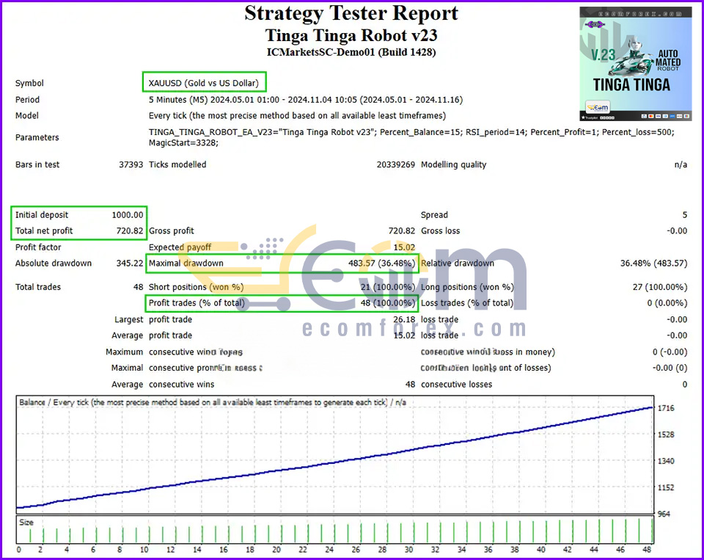
Task: Click the Initial deposit 1000.00 value
Action: coord(128,215)
